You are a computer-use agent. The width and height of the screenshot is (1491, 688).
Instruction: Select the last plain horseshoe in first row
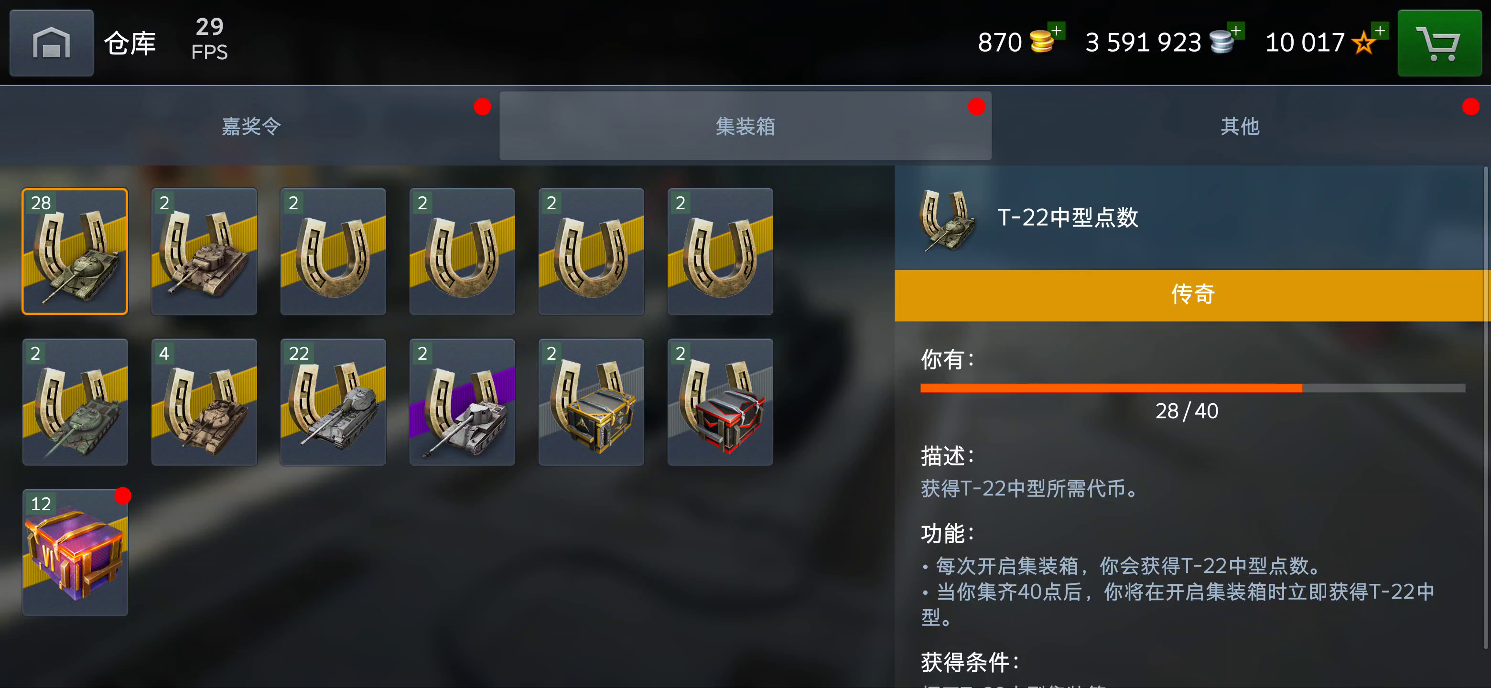(720, 252)
